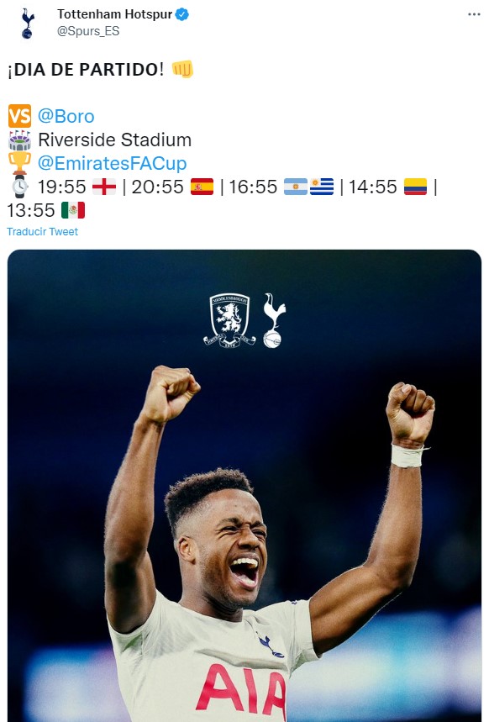Viewport: 489px width, 722px height.
Task: Click the stadium emoji beside Riverside Stadium
Action: [20, 140]
